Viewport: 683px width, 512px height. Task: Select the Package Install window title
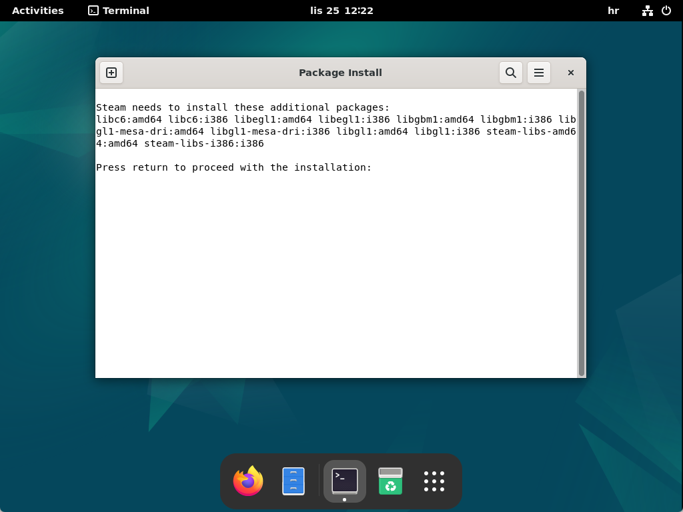(340, 72)
